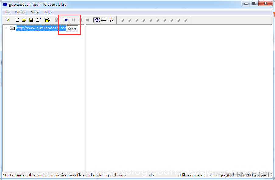Open the Help menu
Screen dimensions: 275x180
pyautogui.click(x=48, y=12)
